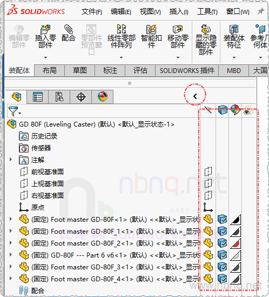This screenshot has height=297, width=269.
Task: Expand Foot master GD-80F_2<1> component
Action: click(11, 243)
